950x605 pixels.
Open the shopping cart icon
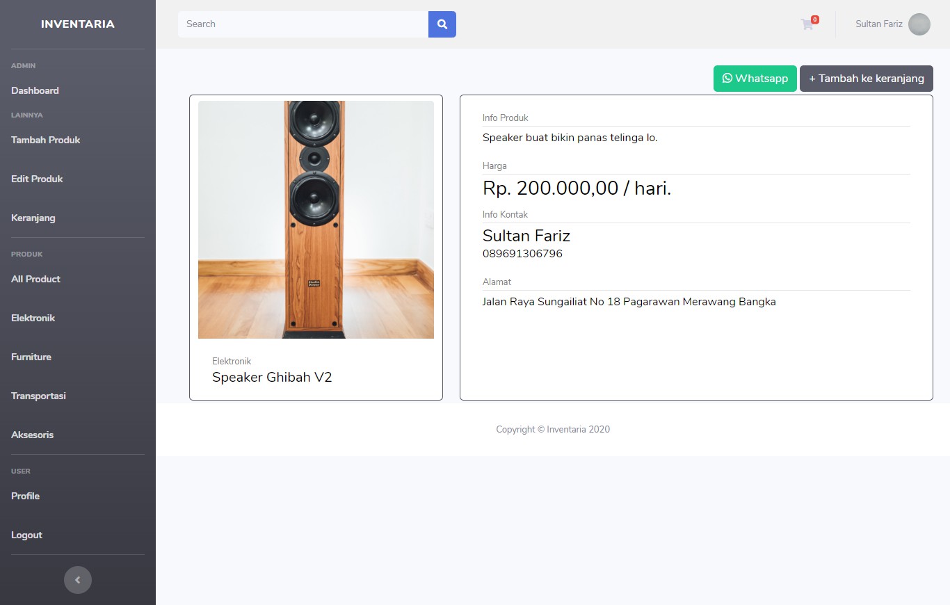pyautogui.click(x=806, y=24)
